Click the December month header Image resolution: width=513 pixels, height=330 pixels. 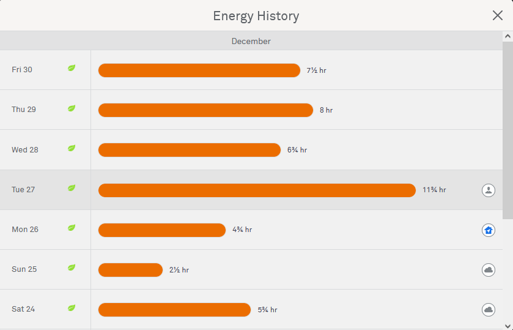point(251,41)
